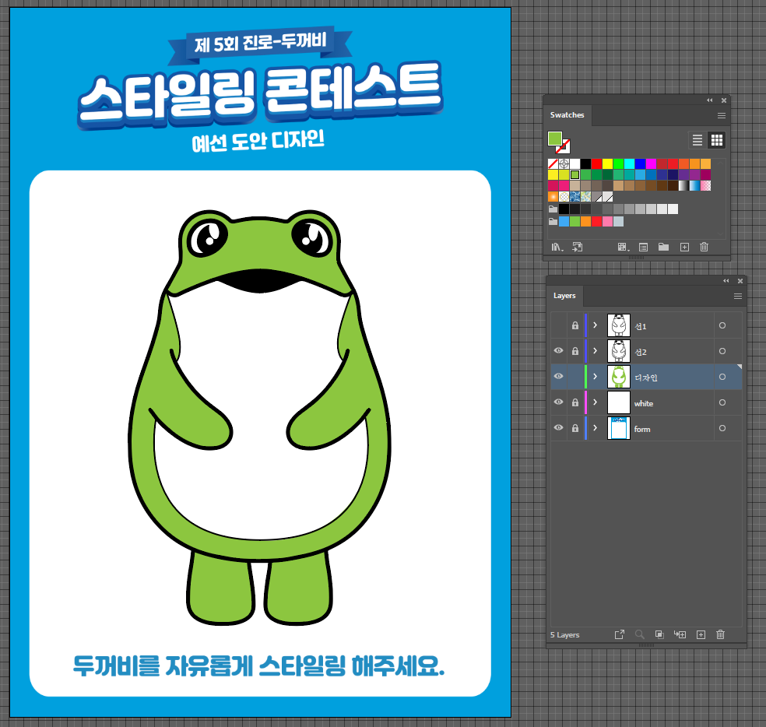Screen dimensions: 766x727
Task: Select the magenta swatch in top row
Action: [651, 163]
